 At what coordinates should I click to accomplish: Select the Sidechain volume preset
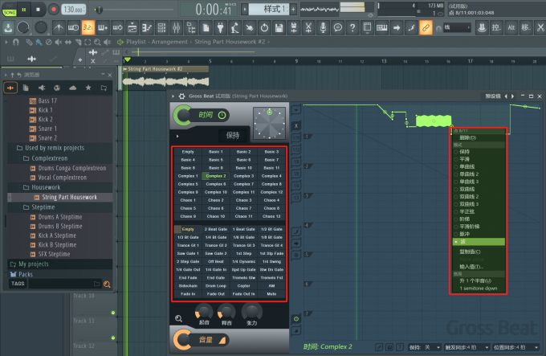point(188,285)
